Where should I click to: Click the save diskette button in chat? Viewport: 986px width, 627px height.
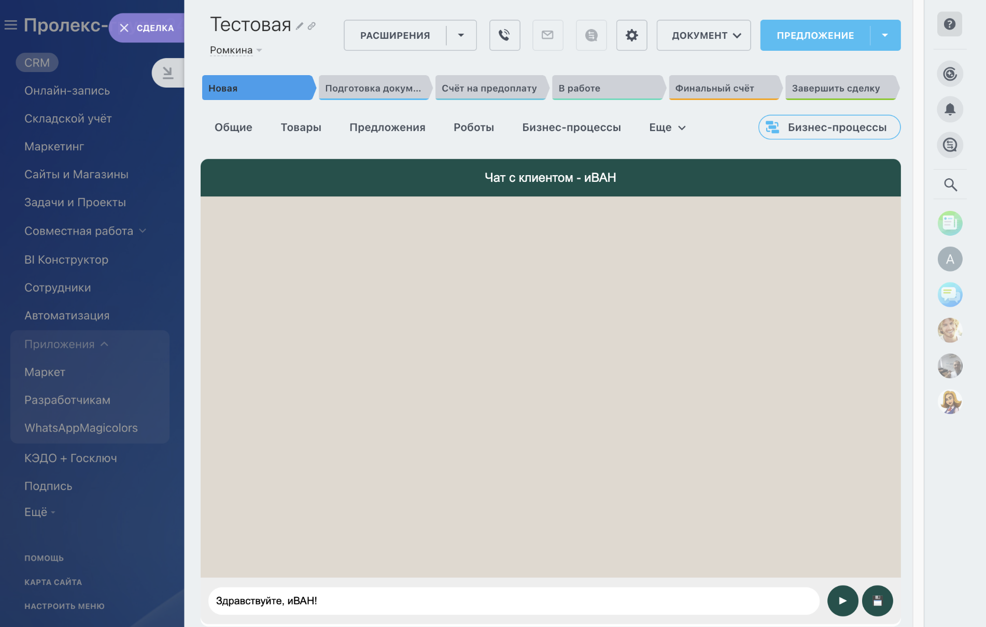(x=877, y=601)
